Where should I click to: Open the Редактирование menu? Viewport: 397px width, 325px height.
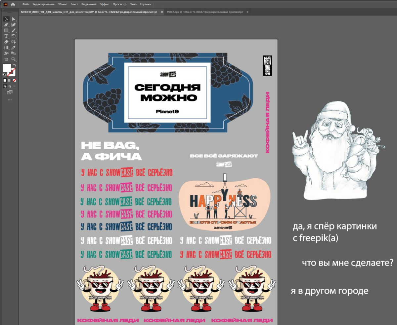click(x=43, y=4)
